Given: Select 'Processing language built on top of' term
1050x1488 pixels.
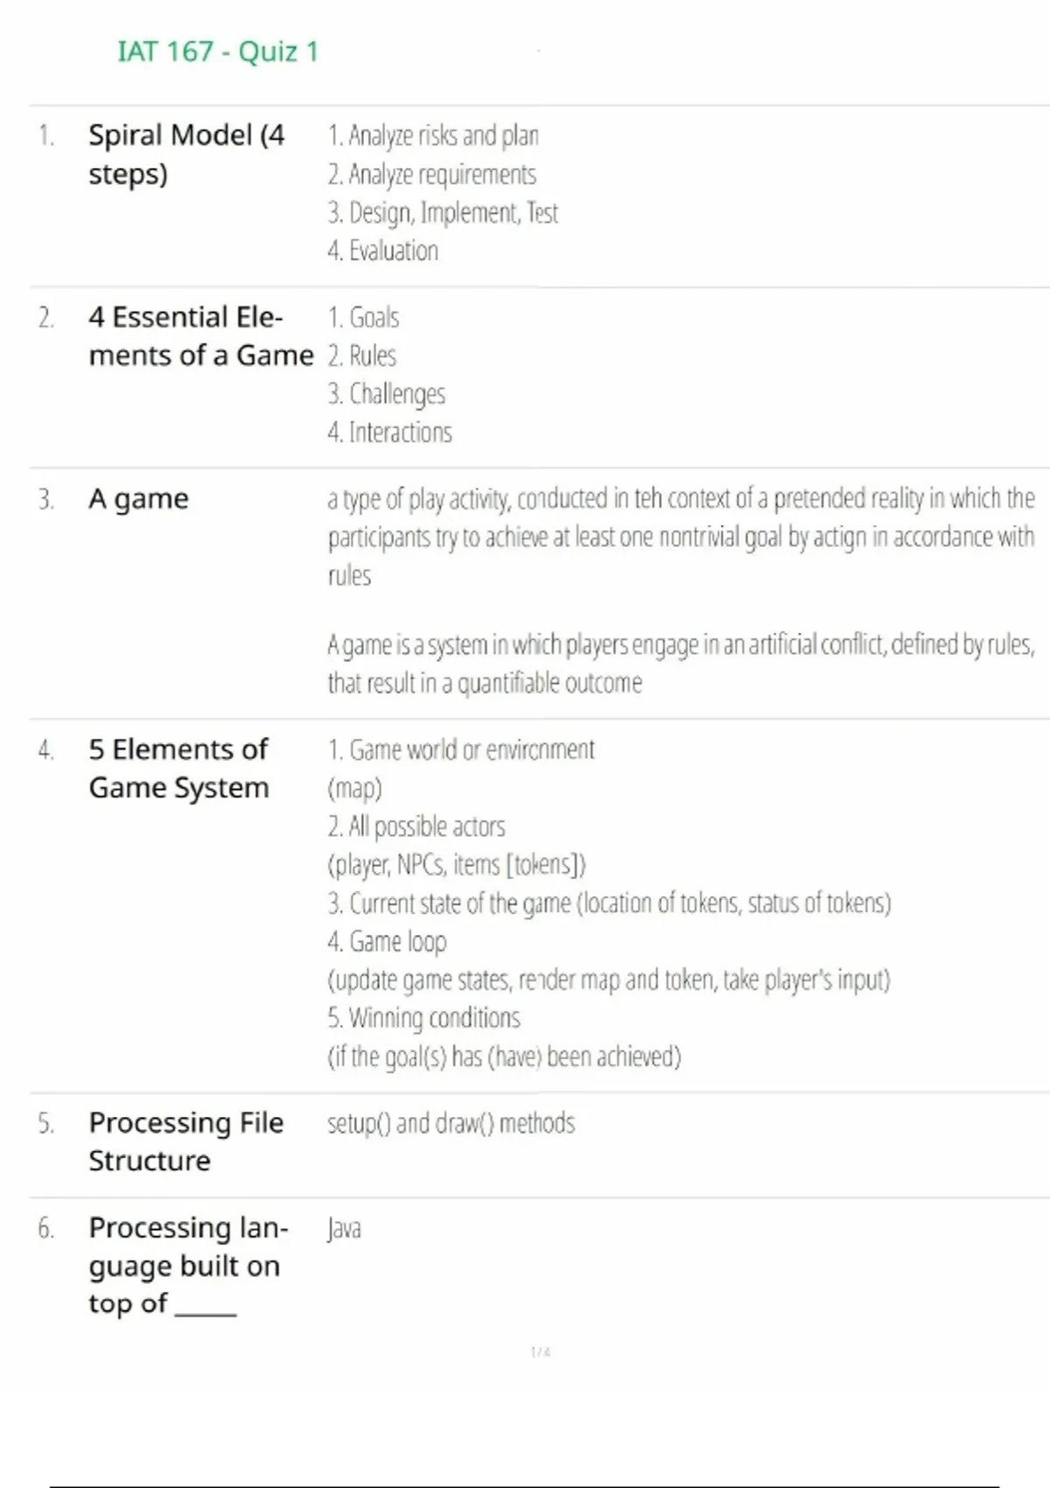Looking at the screenshot, I should tap(187, 1266).
